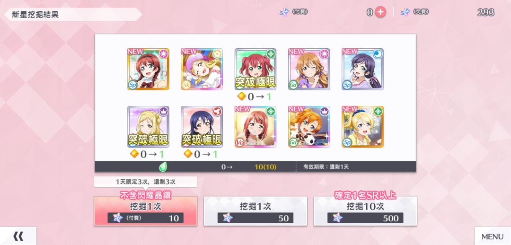
Task: Open the winking orange-haired Gd card, top row
Action: [x=309, y=69]
